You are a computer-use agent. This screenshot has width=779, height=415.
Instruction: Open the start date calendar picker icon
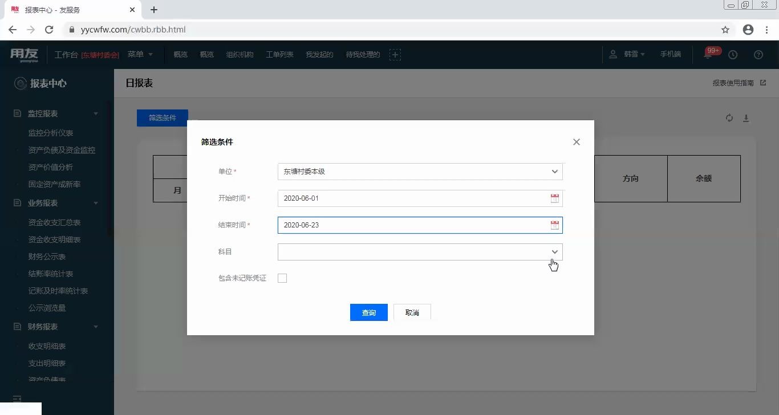coord(554,198)
